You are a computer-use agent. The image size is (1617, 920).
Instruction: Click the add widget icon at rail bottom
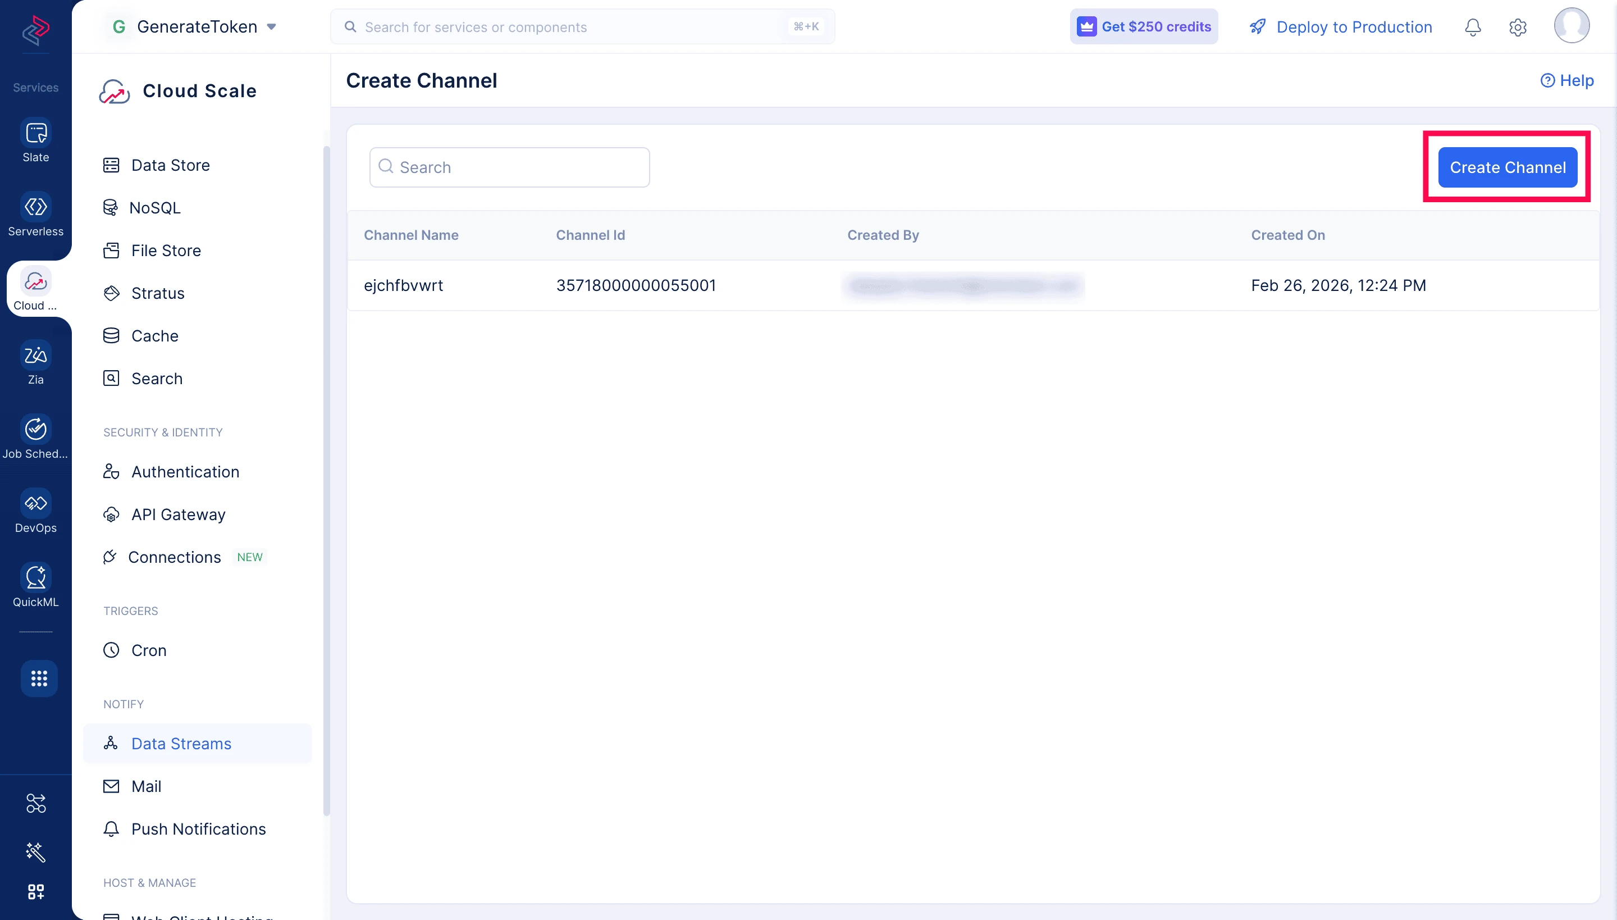[x=35, y=891]
